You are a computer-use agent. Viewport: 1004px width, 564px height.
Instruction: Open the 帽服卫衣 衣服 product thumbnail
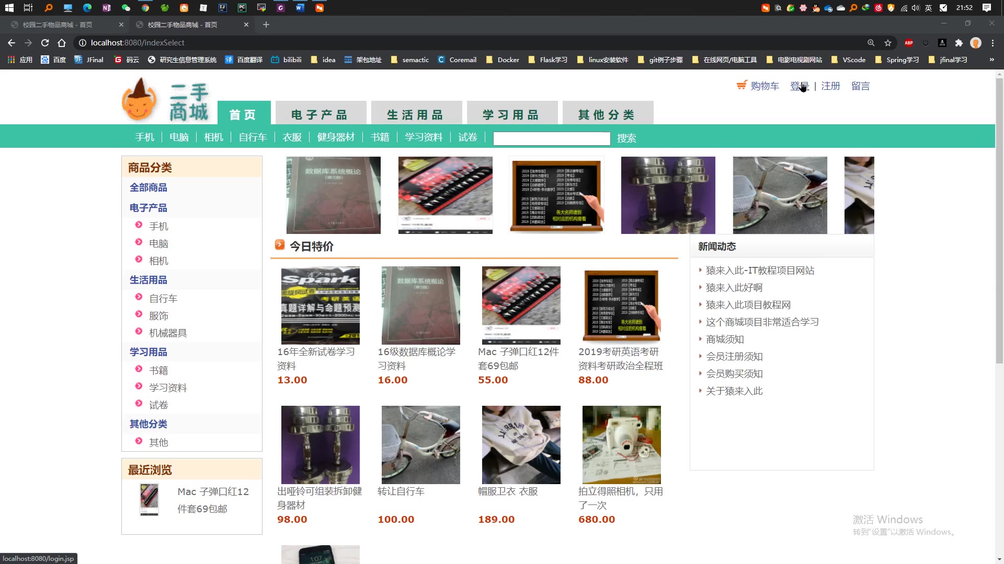[521, 445]
